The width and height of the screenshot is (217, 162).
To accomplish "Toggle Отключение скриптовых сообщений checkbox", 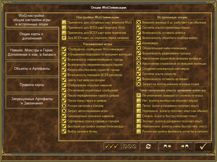I will click(x=64, y=90).
